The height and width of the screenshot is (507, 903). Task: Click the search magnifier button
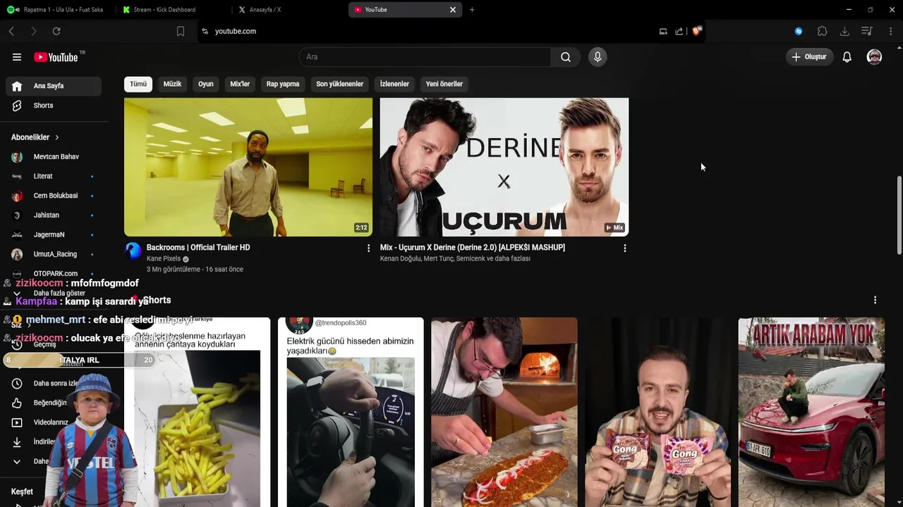pyautogui.click(x=566, y=57)
